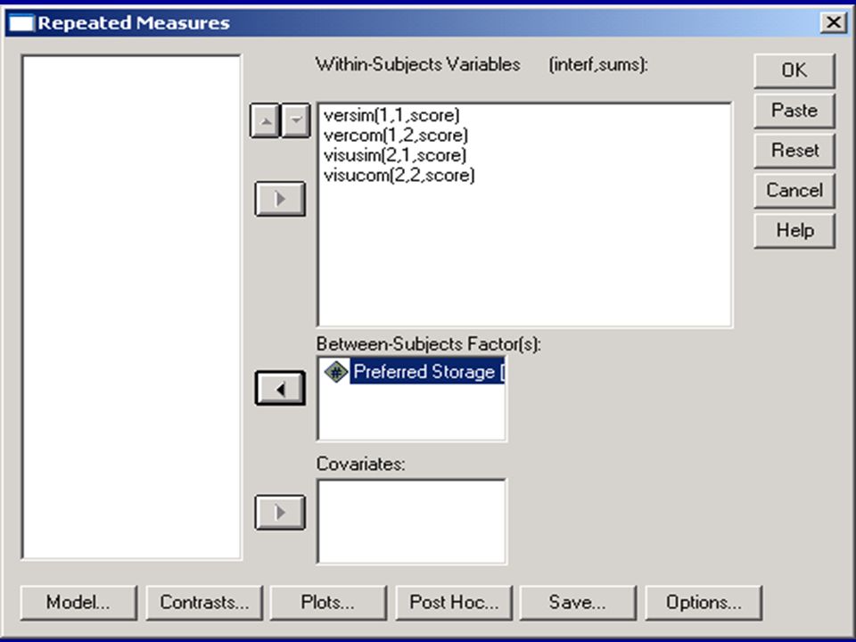Open the Model... dialog
This screenshot has height=642, width=856.
click(x=78, y=602)
